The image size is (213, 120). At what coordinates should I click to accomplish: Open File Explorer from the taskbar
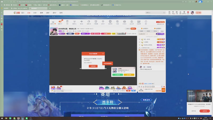6,118
